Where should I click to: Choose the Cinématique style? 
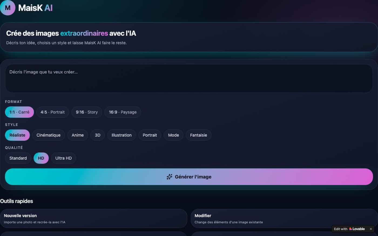[49, 135]
